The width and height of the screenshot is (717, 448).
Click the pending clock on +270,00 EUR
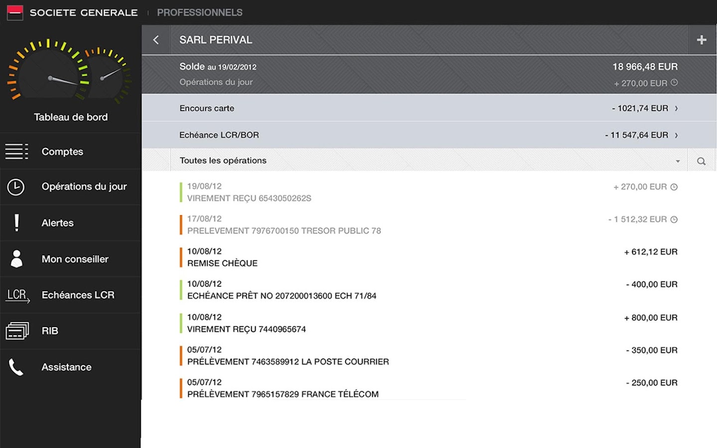click(674, 187)
